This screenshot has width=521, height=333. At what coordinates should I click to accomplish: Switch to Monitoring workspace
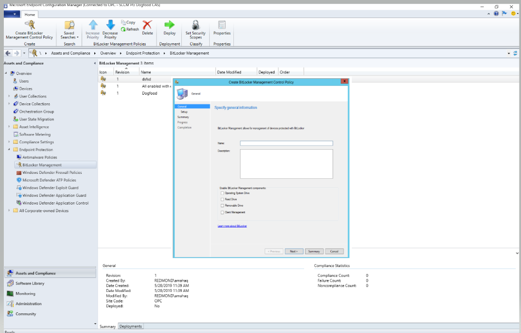pos(25,294)
